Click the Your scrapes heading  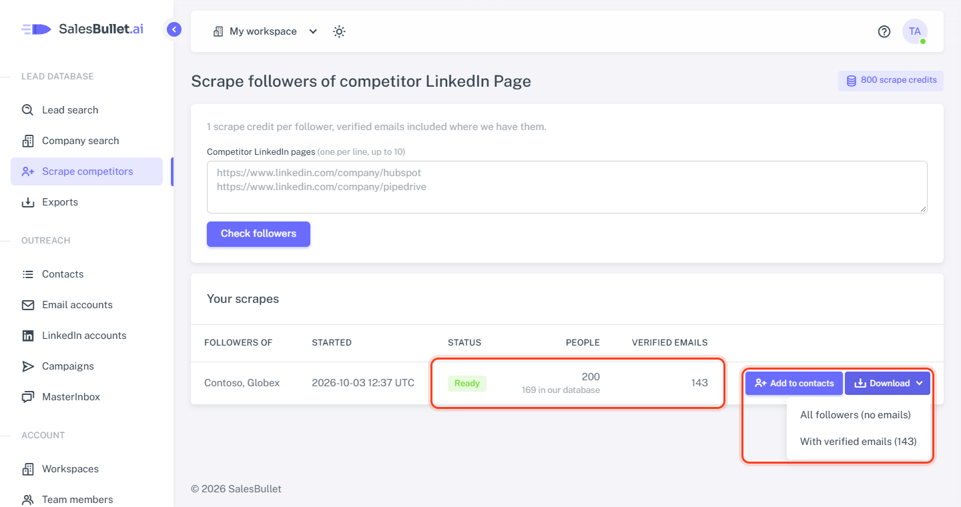click(243, 299)
